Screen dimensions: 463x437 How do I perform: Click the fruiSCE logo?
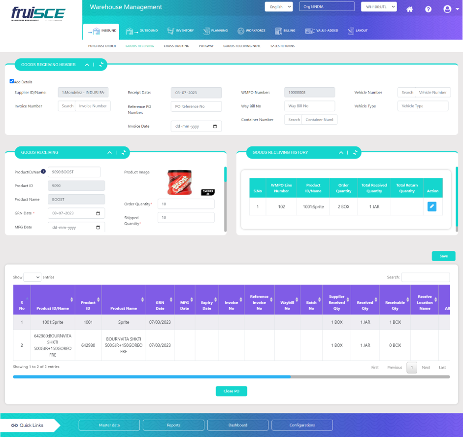coord(38,14)
